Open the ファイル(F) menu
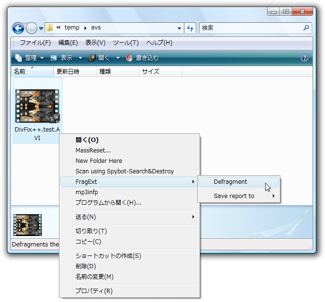Viewport: 325px width, 302px height. tap(35, 43)
